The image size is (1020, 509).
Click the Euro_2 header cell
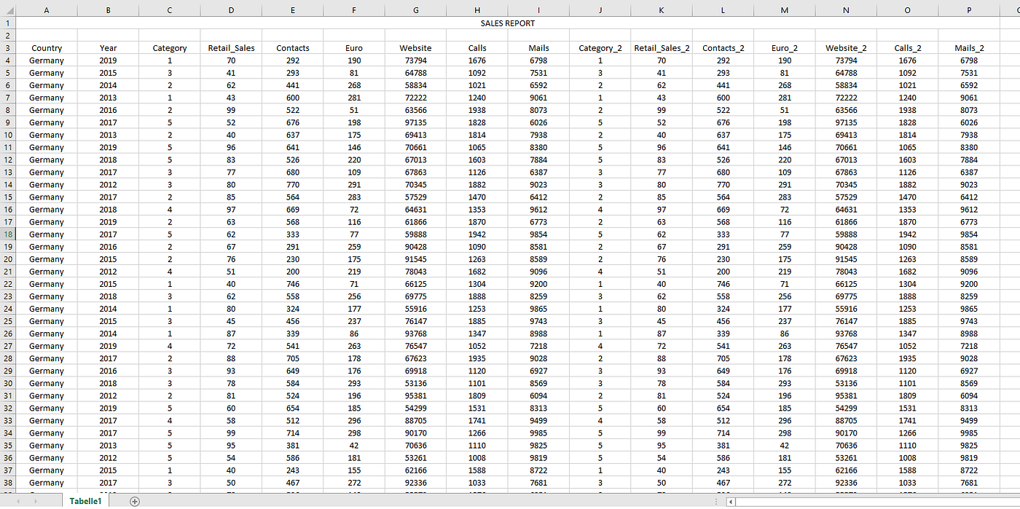tap(785, 48)
